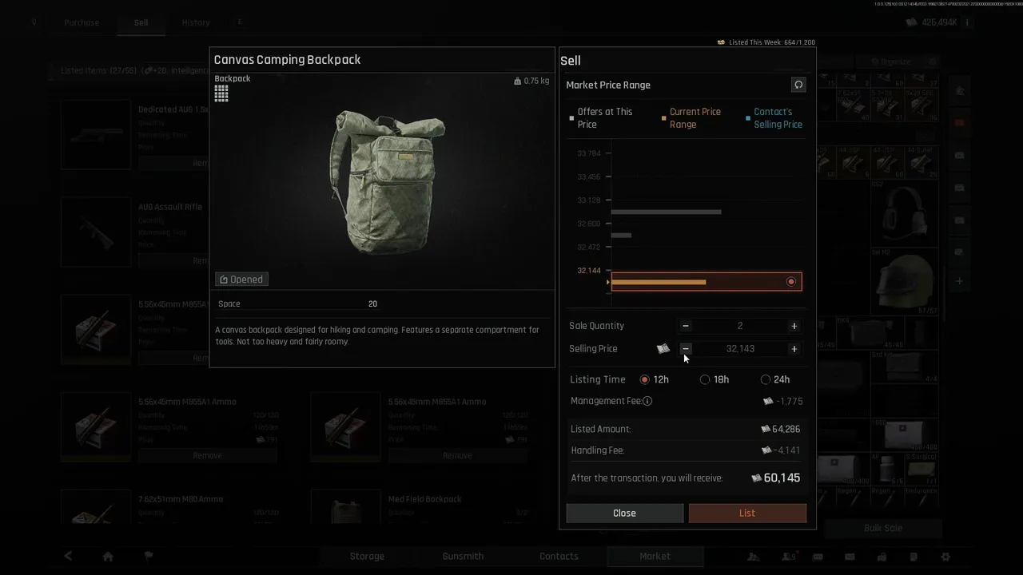This screenshot has height=575, width=1023.
Task: Open the Market tab
Action: point(655,556)
